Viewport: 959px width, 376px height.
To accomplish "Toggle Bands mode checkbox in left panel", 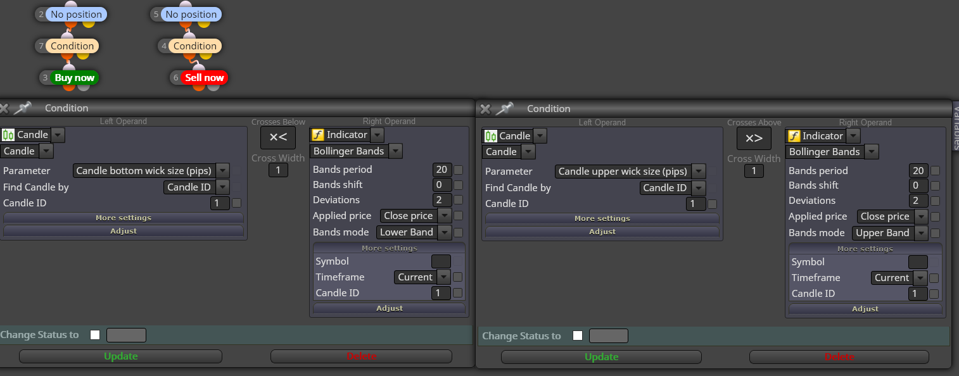I will [x=458, y=232].
